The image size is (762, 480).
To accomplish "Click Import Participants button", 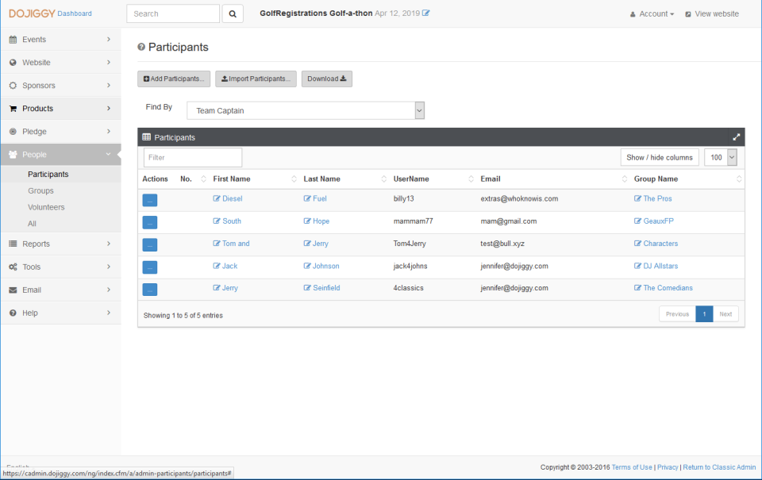I will pos(256,79).
